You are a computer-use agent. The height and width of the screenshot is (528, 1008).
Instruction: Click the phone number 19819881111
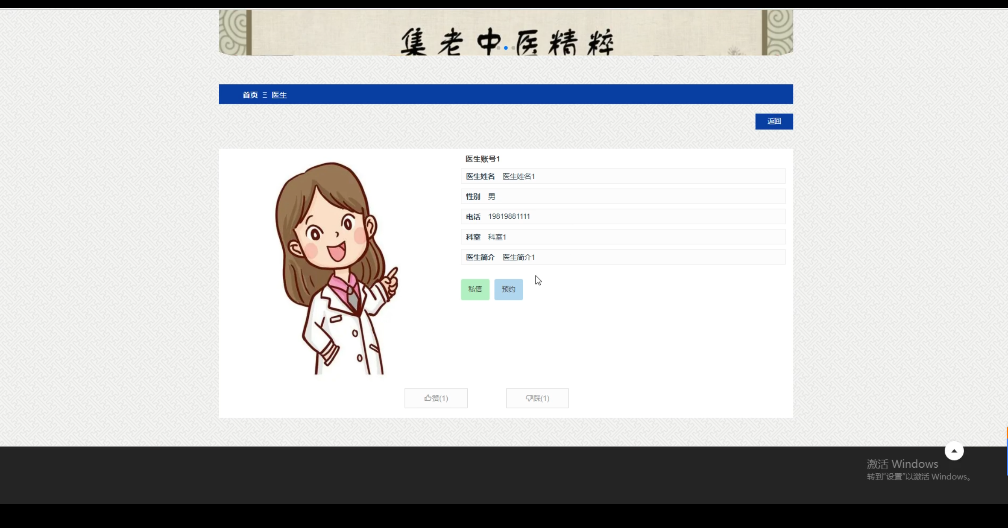point(509,216)
